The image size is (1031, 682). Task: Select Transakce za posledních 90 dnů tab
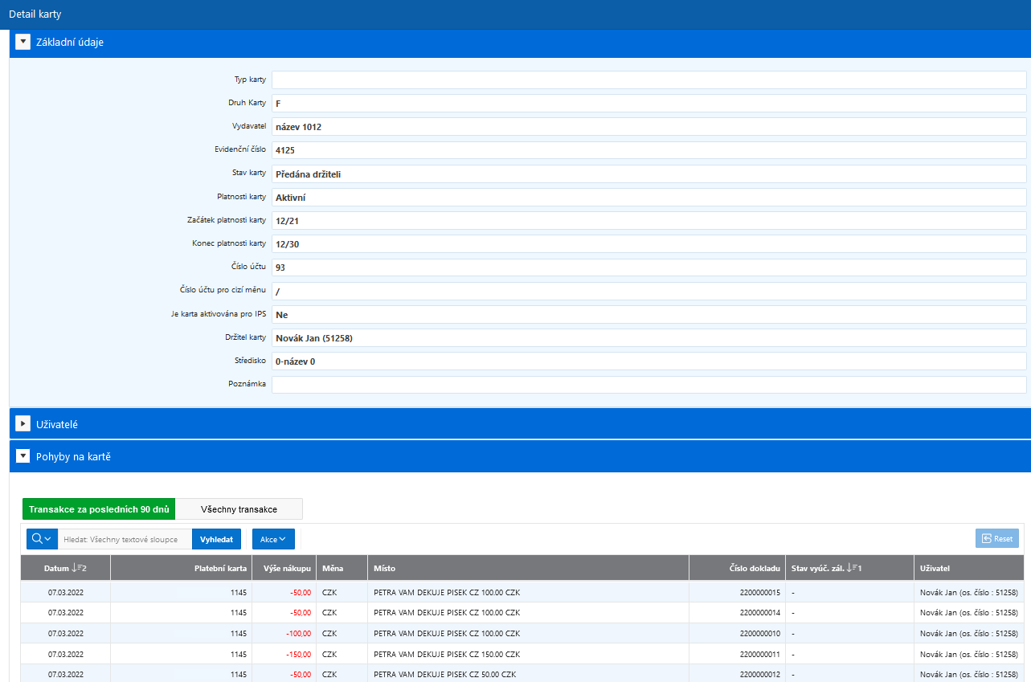pyautogui.click(x=99, y=509)
